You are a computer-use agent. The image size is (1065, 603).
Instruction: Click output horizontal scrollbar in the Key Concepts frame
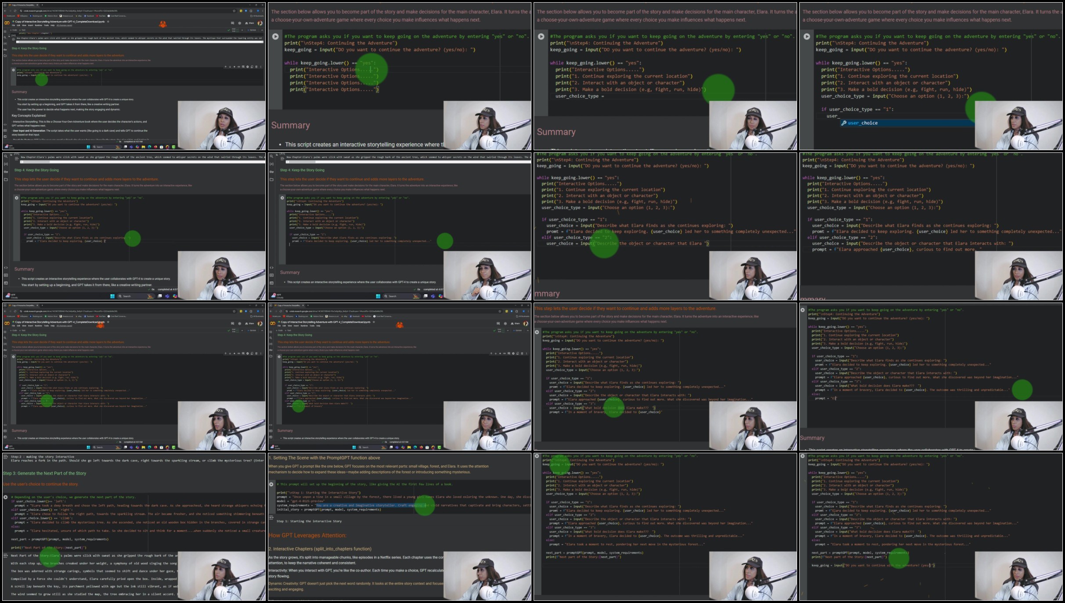tap(140, 42)
